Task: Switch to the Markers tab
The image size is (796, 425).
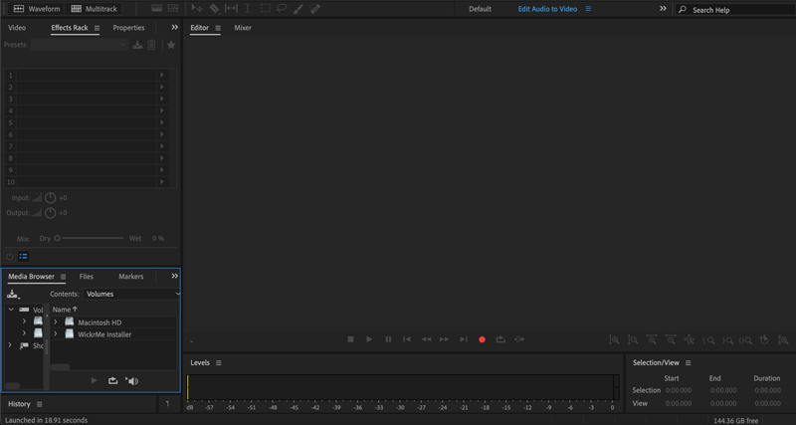Action: (x=131, y=277)
